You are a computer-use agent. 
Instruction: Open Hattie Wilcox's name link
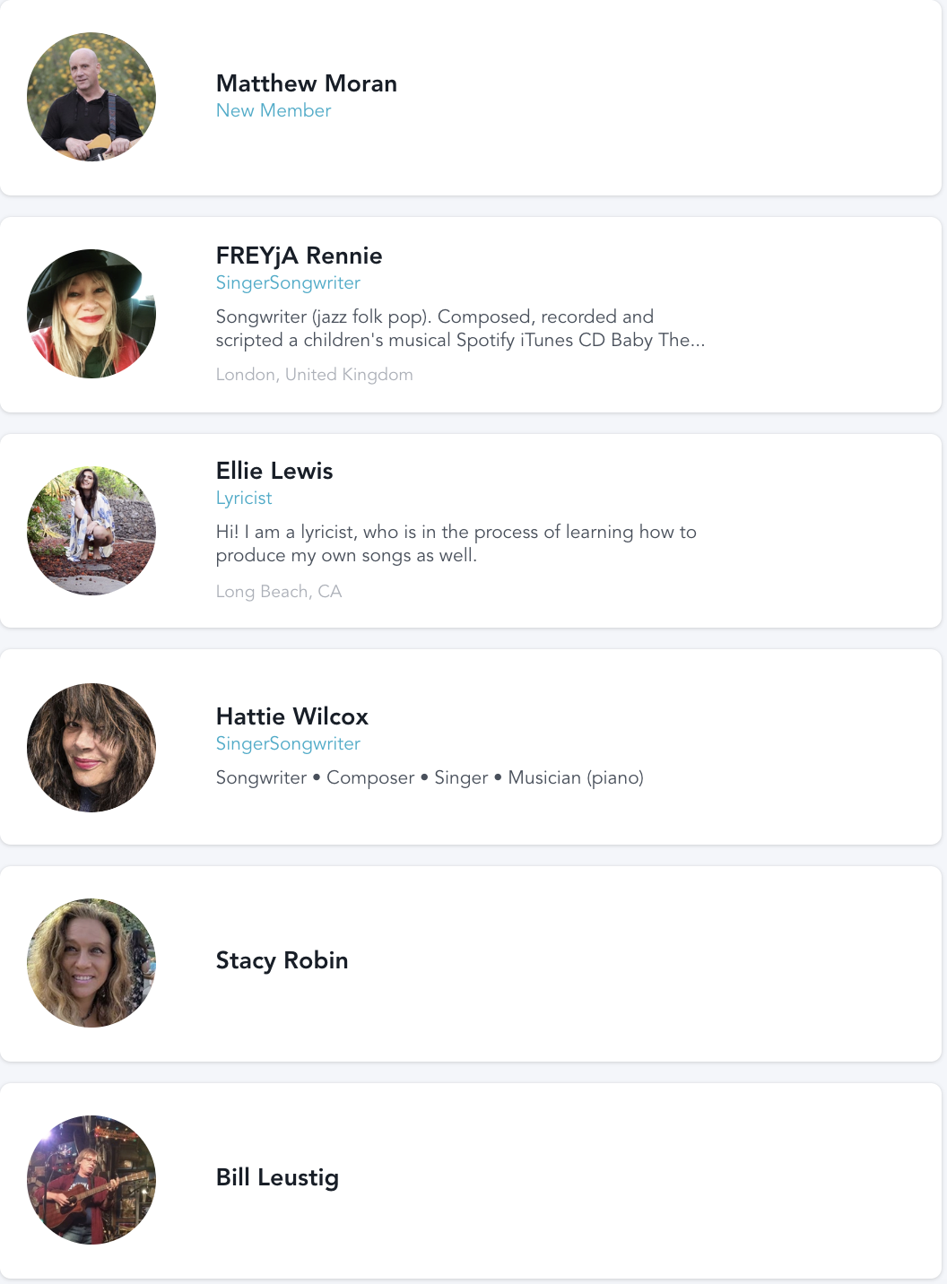pyautogui.click(x=291, y=716)
